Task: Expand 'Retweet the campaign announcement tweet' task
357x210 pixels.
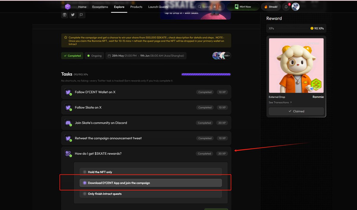Action: (x=146, y=138)
